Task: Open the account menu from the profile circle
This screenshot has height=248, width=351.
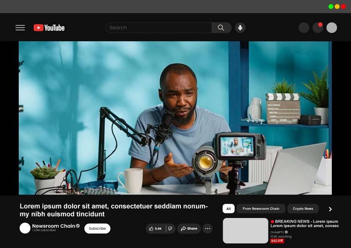Action: pos(331,28)
